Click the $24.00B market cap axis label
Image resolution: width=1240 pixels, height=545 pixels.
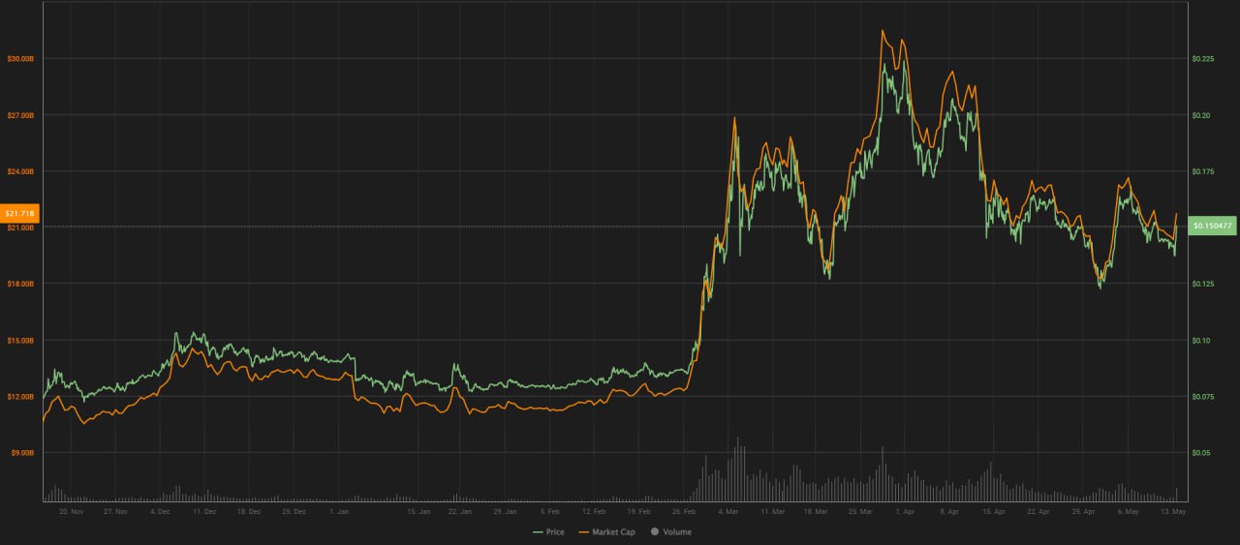pyautogui.click(x=20, y=171)
